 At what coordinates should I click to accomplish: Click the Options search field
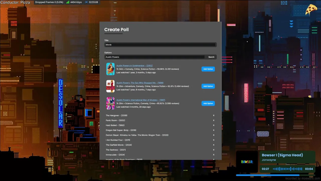click(x=155, y=57)
